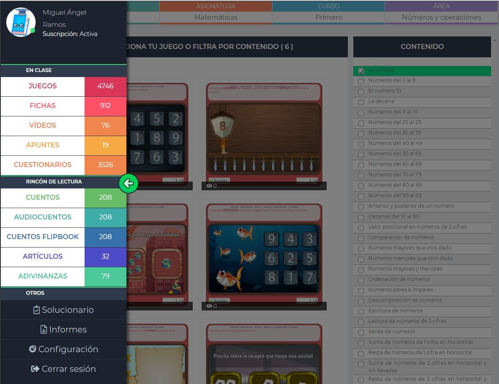Open Configuración settings
Image resolution: width=499 pixels, height=384 pixels.
point(63,349)
